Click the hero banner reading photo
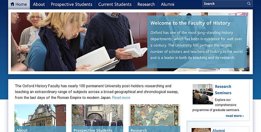 click(x=79, y=42)
